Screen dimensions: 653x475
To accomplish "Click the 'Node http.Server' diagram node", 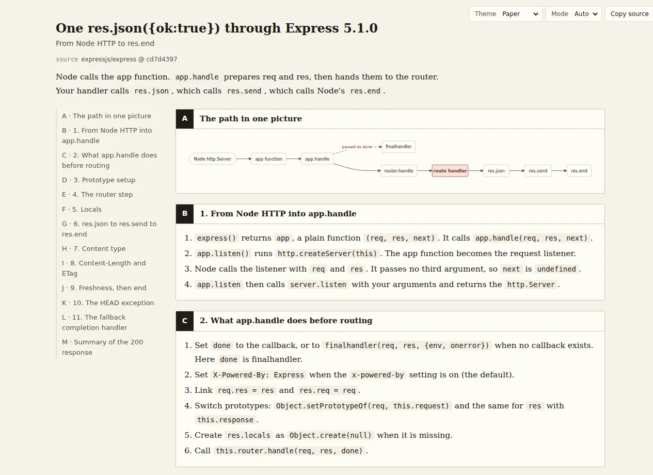I will [x=212, y=159].
